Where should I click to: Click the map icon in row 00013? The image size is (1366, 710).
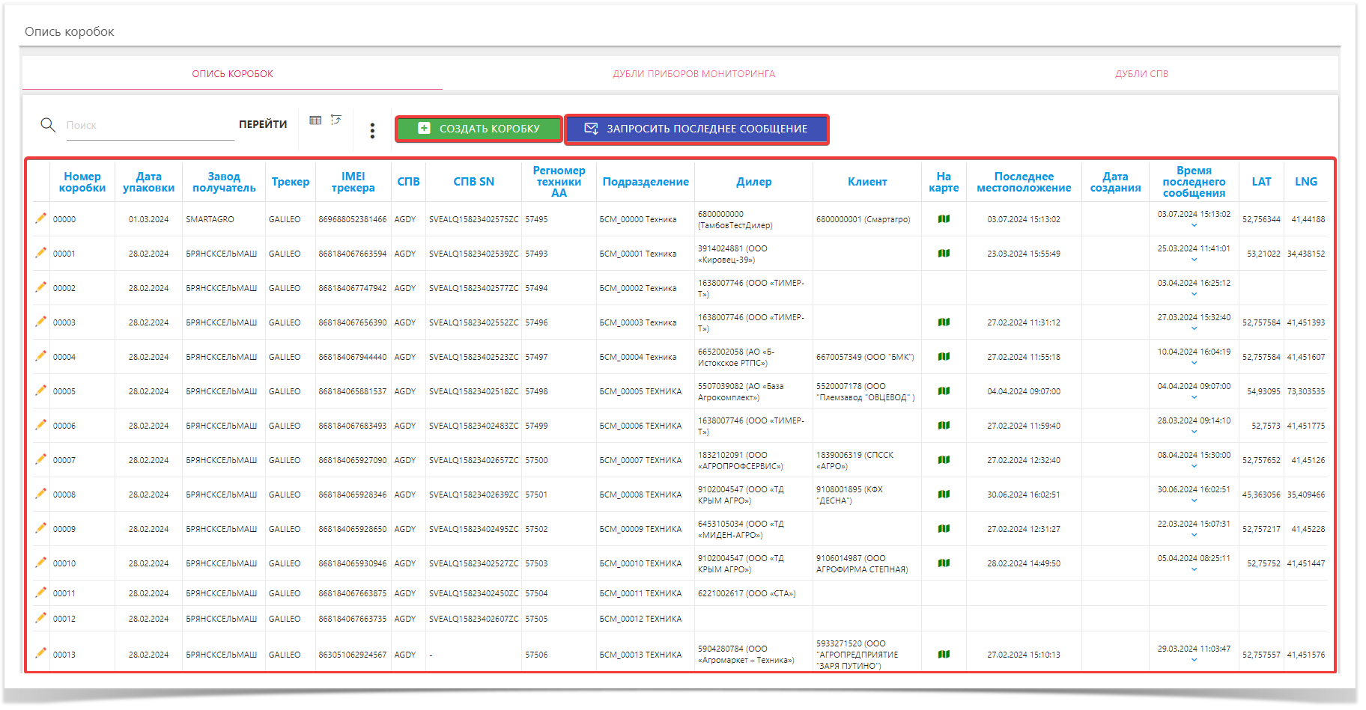(944, 655)
